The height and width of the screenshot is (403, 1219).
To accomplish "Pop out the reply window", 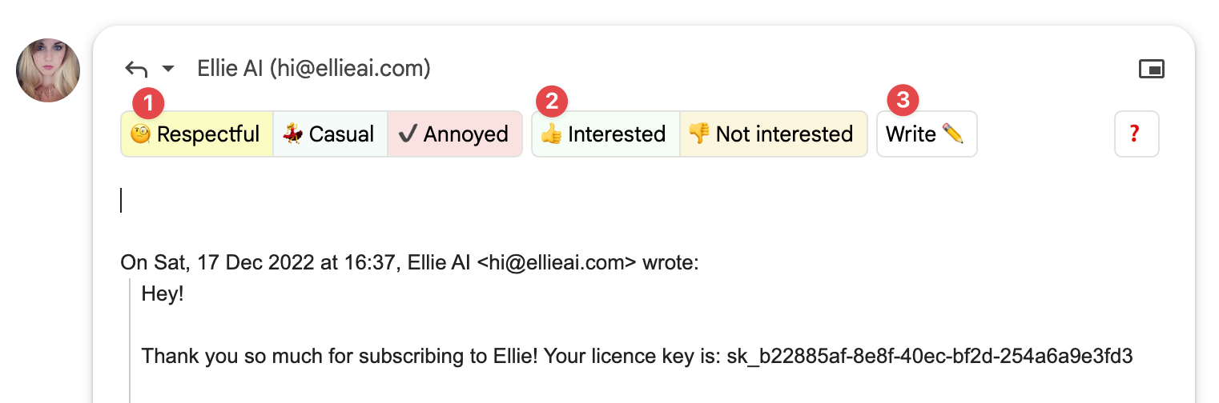I will click(x=1151, y=70).
